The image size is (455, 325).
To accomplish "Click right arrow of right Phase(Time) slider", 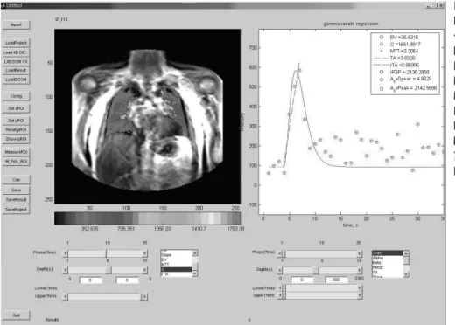I will 360,253.
